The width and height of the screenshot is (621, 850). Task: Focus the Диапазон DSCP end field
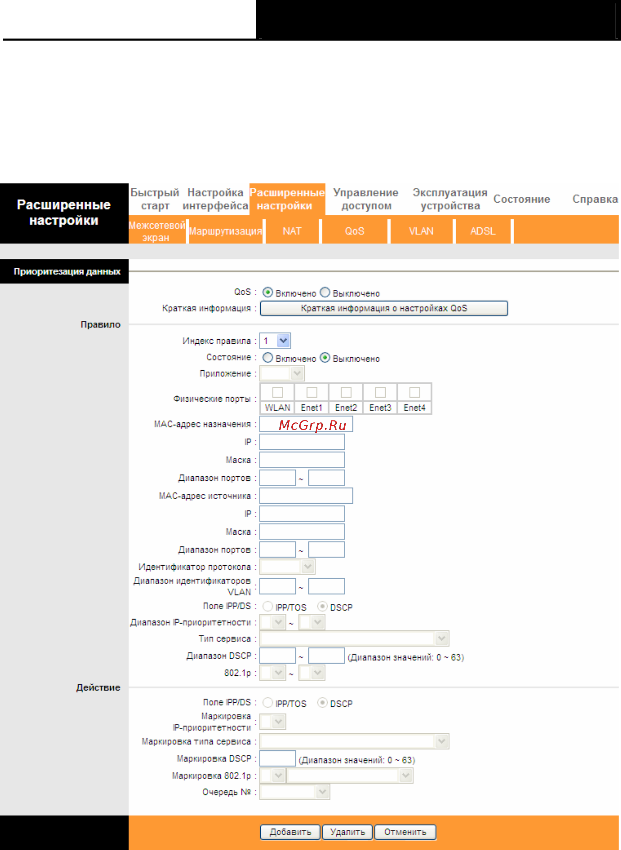click(326, 656)
